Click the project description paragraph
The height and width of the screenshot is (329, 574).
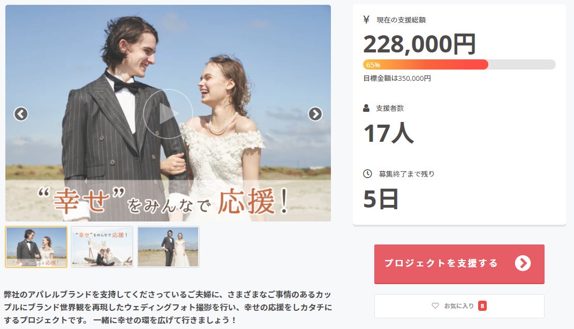point(168,307)
